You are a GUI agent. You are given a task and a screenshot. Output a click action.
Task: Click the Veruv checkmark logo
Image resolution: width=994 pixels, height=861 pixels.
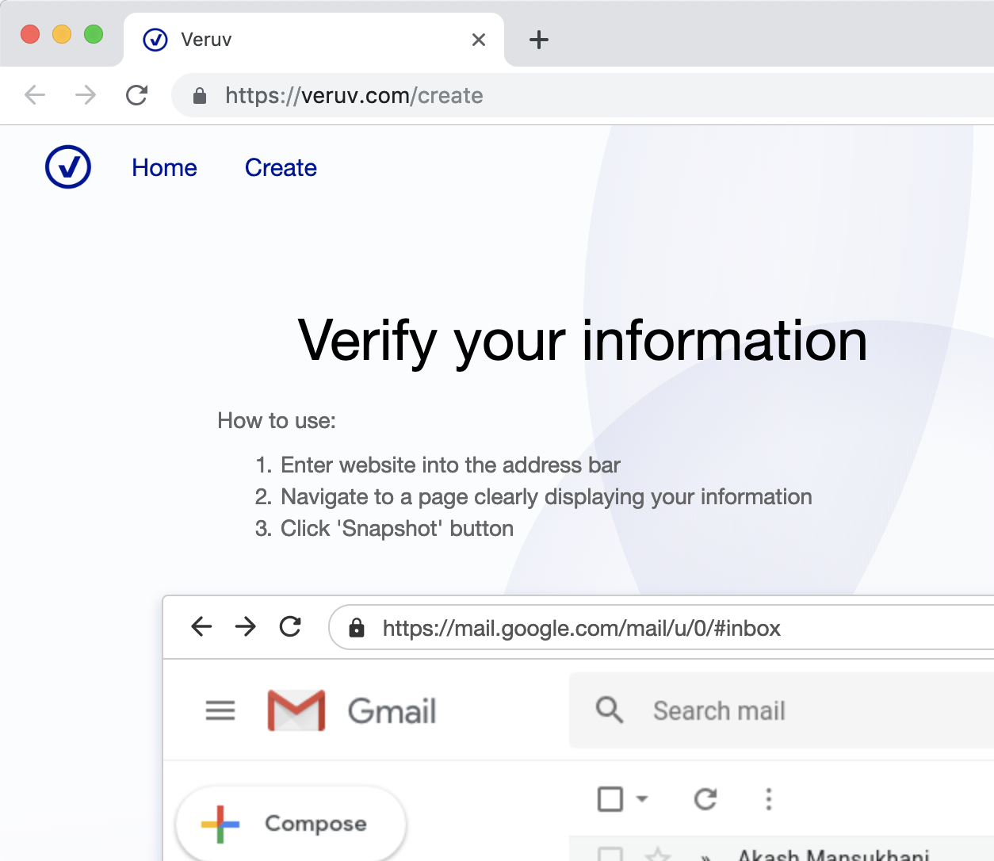(68, 167)
